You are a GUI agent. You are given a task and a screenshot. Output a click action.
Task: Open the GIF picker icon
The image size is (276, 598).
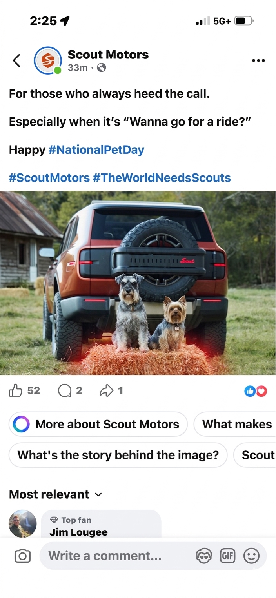tap(228, 556)
